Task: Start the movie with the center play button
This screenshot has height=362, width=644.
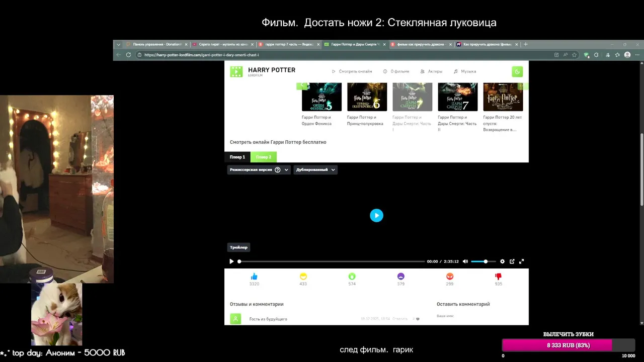Action: pos(376,215)
